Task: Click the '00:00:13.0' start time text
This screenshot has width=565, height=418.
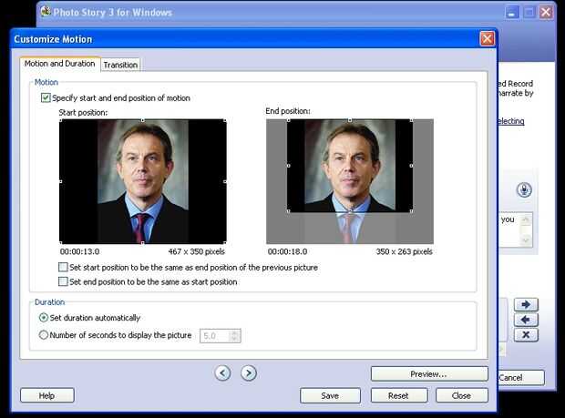Action: (79, 251)
